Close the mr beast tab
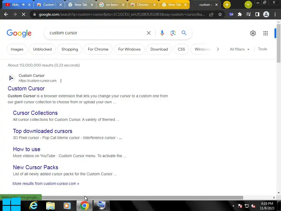 (x=123, y=5)
